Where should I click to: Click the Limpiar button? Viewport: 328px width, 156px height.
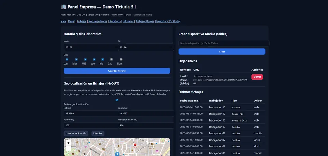click(98, 133)
